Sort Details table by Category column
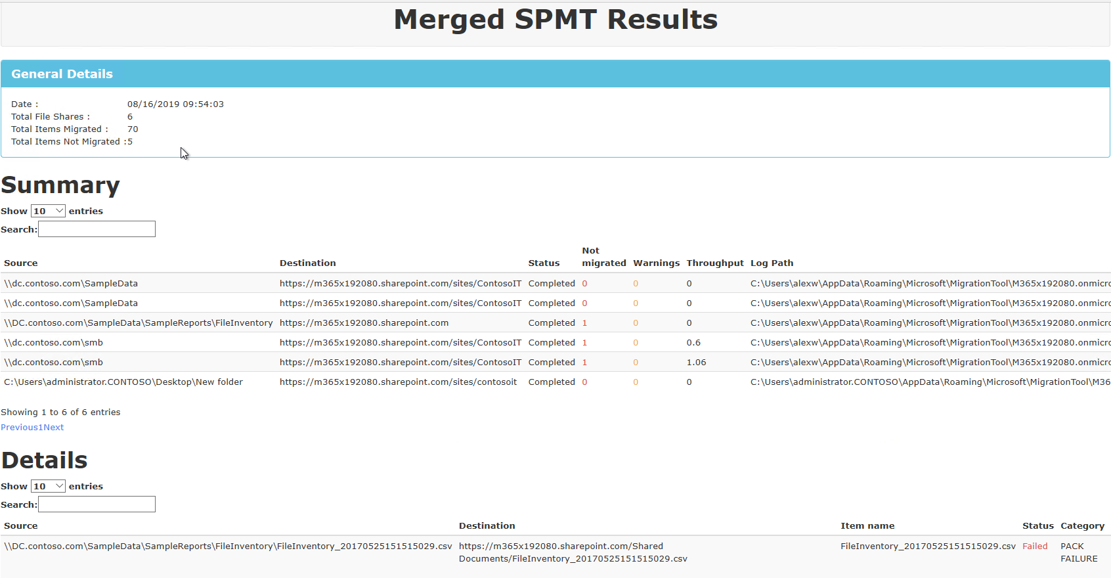This screenshot has width=1111, height=578. pos(1083,526)
